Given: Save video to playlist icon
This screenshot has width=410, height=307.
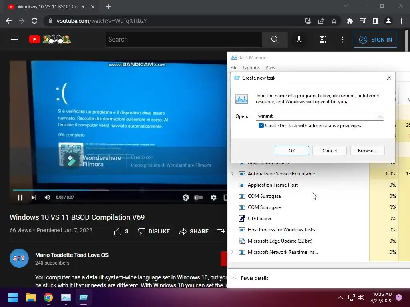Looking at the screenshot, I should pos(221,231).
